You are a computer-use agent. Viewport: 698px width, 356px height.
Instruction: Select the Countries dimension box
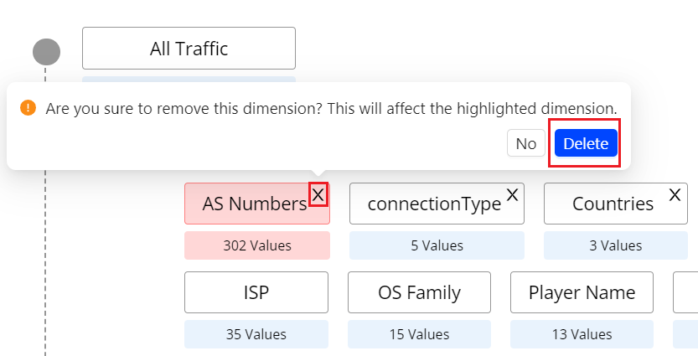[x=616, y=204]
